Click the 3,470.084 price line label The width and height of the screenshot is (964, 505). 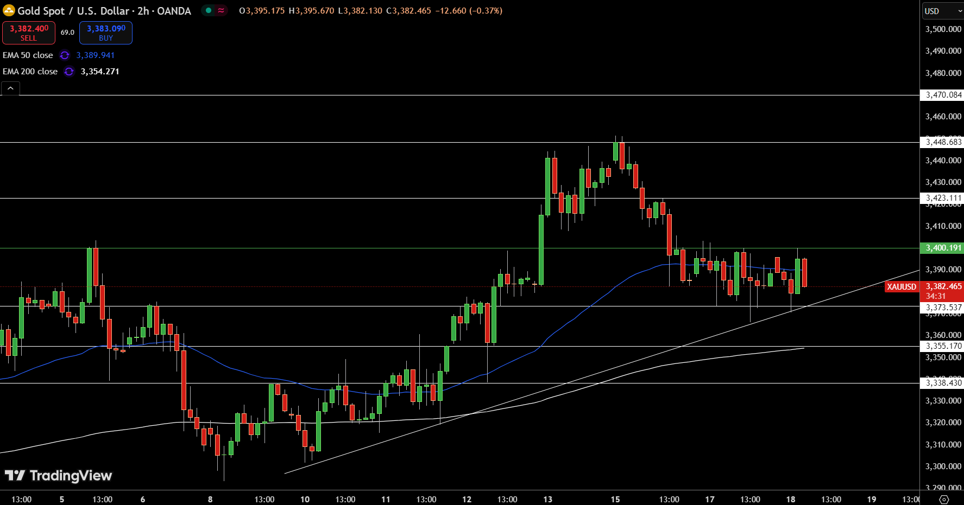[x=943, y=95]
